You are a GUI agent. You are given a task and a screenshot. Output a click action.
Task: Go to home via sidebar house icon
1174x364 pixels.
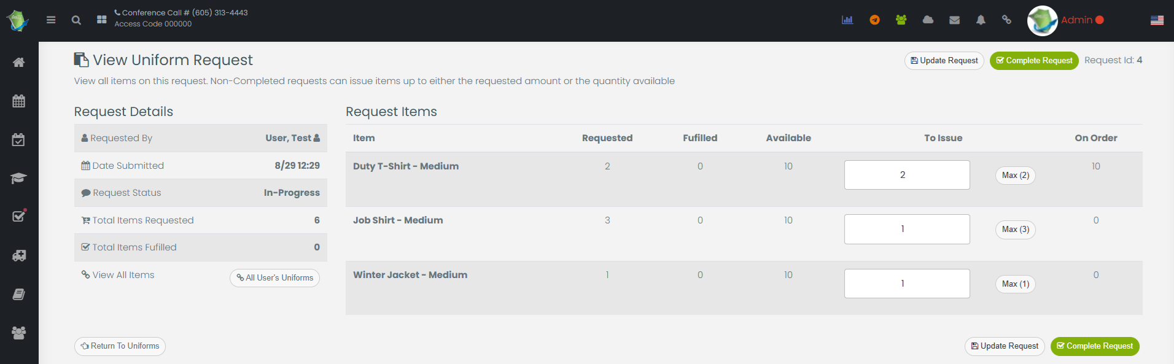pos(19,62)
